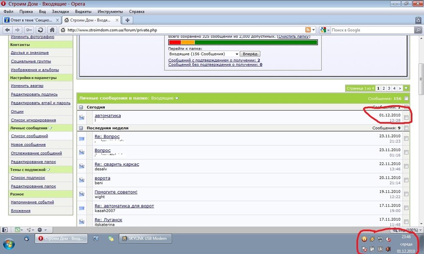Click the page vertical scrollbar thumb
This screenshot has height=254, width=424.
[421, 79]
